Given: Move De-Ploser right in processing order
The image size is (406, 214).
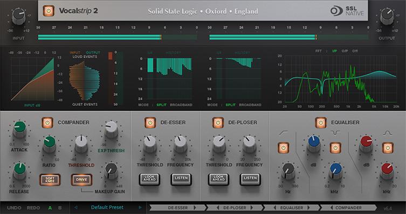Looking at the screenshot, I should coord(251,208).
